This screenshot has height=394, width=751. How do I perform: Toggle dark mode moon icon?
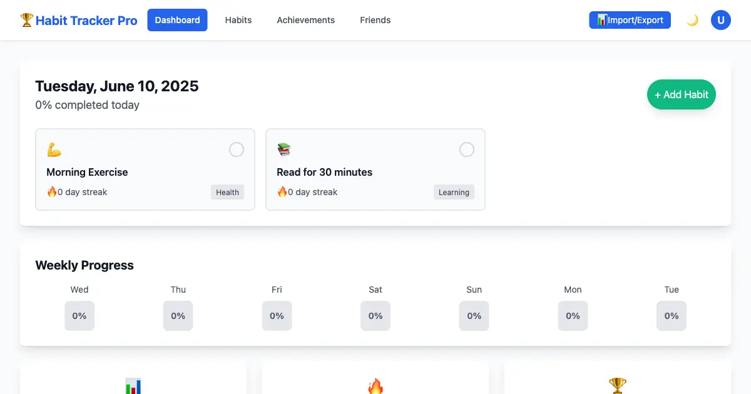pyautogui.click(x=692, y=20)
